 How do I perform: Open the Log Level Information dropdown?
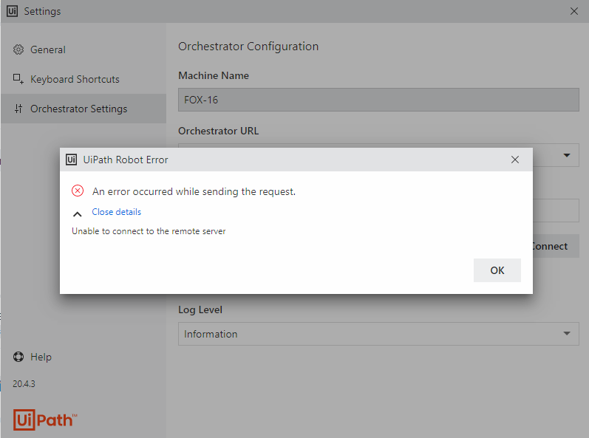[x=378, y=334]
